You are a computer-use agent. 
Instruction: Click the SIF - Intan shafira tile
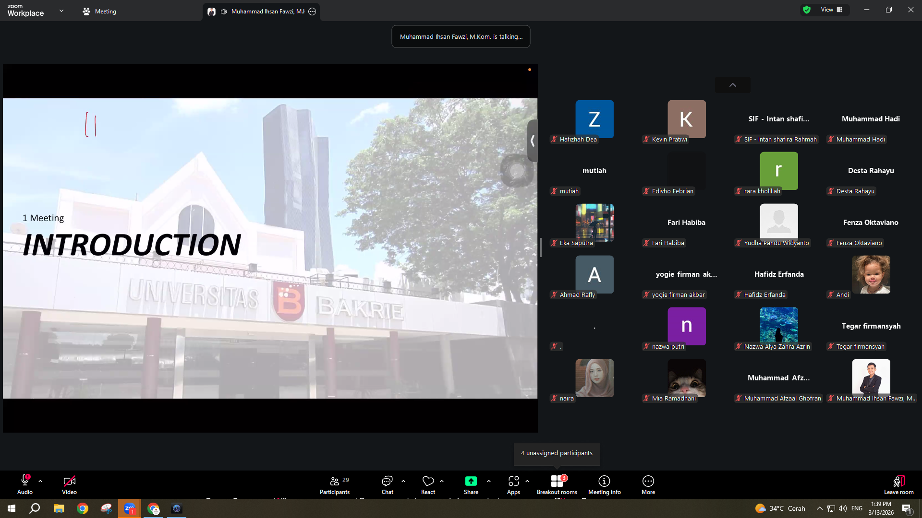tap(779, 119)
